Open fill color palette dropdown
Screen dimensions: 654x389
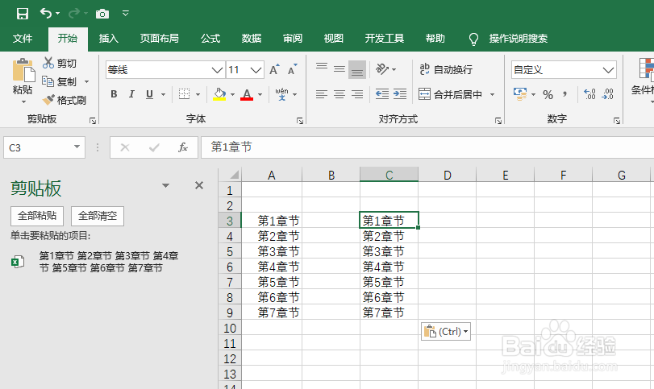point(233,94)
